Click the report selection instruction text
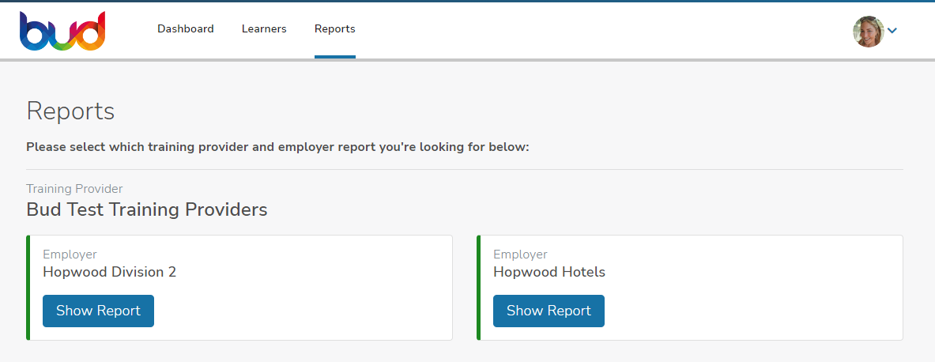 click(x=277, y=147)
